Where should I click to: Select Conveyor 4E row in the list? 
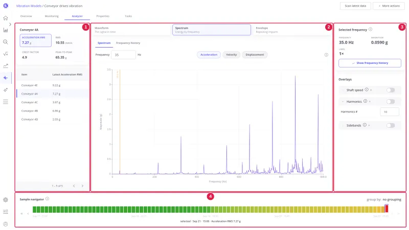click(x=53, y=85)
